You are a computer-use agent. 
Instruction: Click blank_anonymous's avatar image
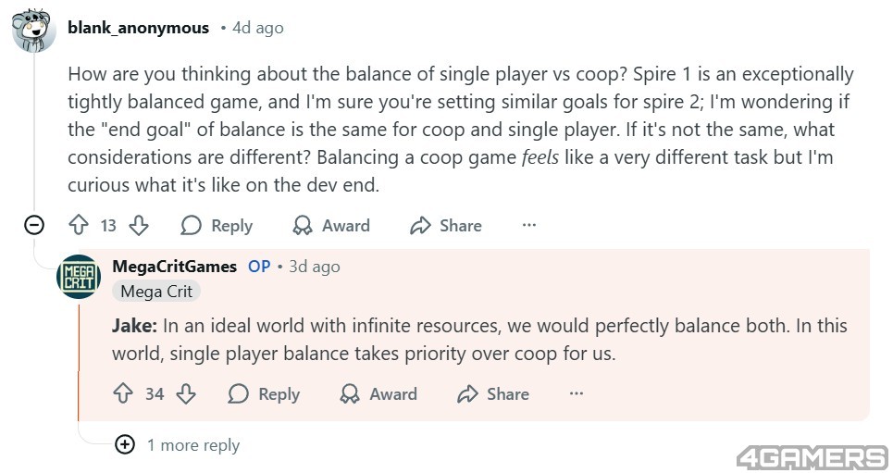click(35, 31)
